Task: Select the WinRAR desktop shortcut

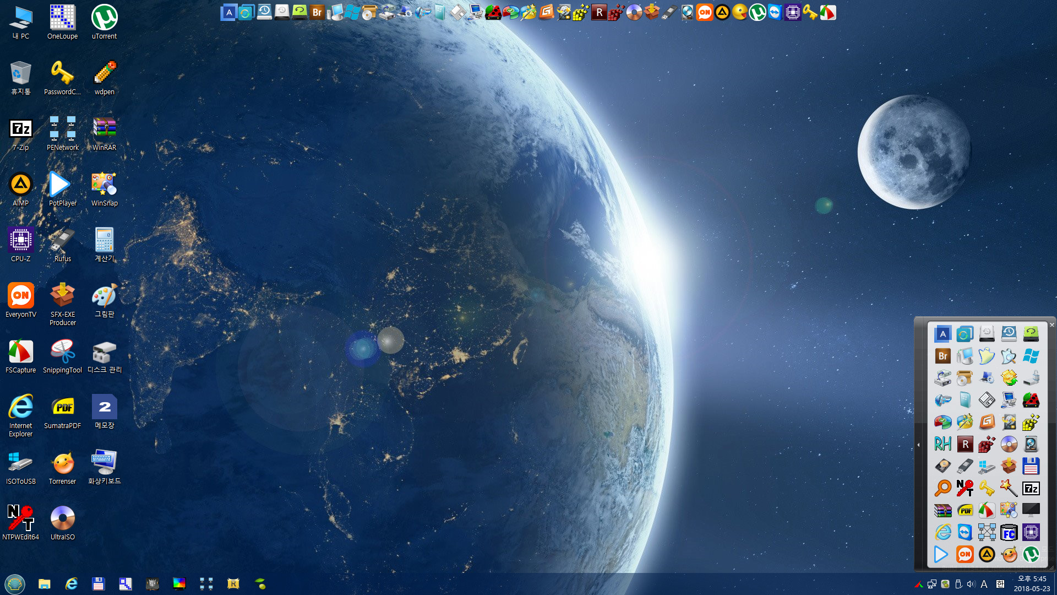Action: (x=104, y=134)
